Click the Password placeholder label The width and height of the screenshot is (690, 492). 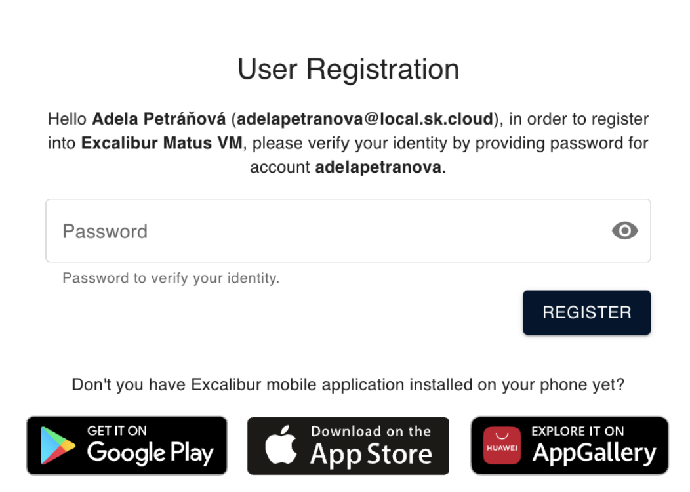point(105,232)
